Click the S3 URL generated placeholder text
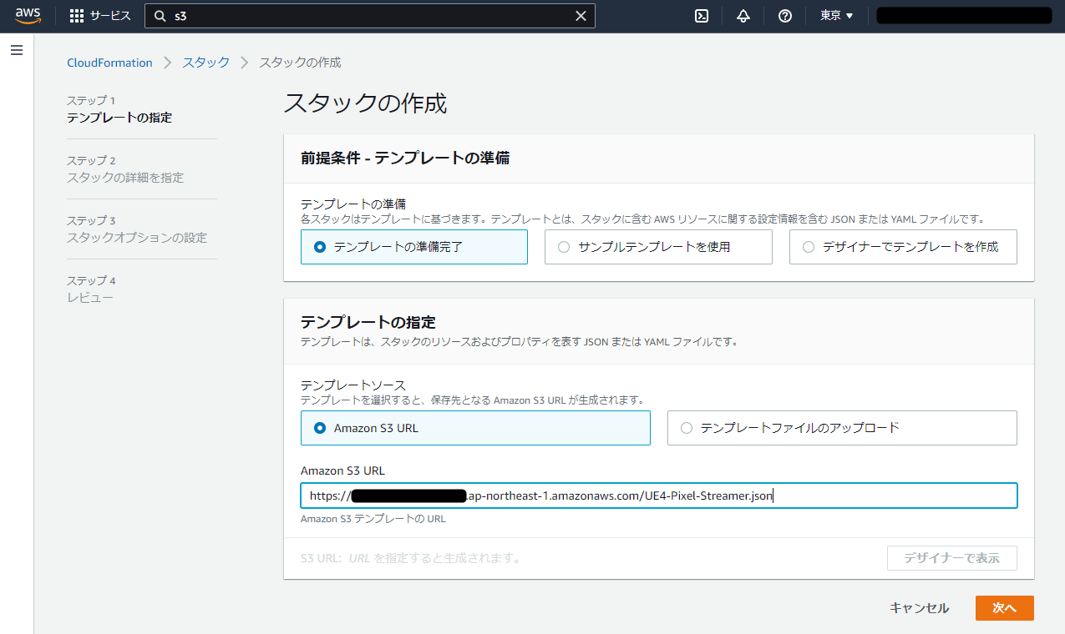 411,558
